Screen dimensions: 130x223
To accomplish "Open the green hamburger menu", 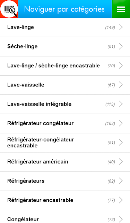I will tap(121, 9).
